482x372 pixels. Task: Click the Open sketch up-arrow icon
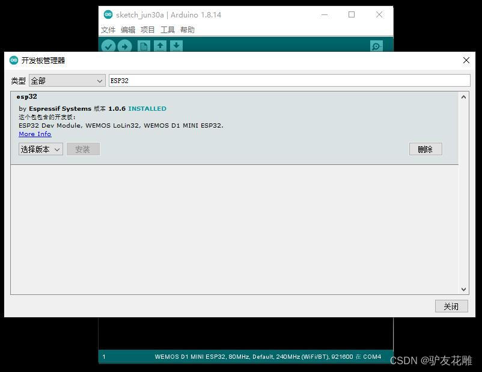click(160, 46)
